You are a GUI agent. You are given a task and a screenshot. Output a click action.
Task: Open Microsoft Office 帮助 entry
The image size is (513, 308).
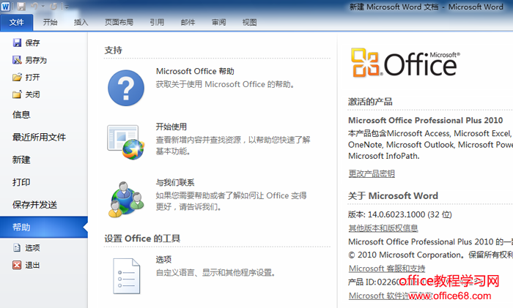(195, 71)
